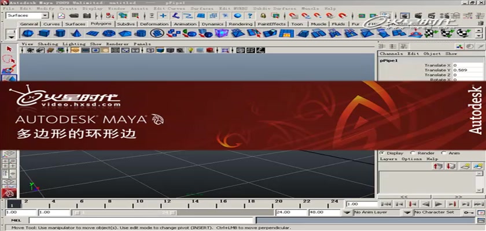Click the viewport camera select icon
The height and width of the screenshot is (231, 486).
[30, 50]
